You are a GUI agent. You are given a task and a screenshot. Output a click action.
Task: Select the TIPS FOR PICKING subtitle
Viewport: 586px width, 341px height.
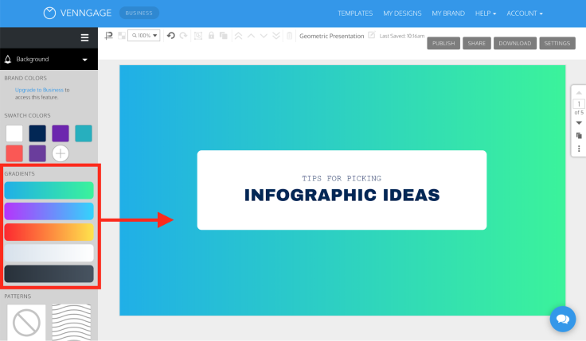342,178
